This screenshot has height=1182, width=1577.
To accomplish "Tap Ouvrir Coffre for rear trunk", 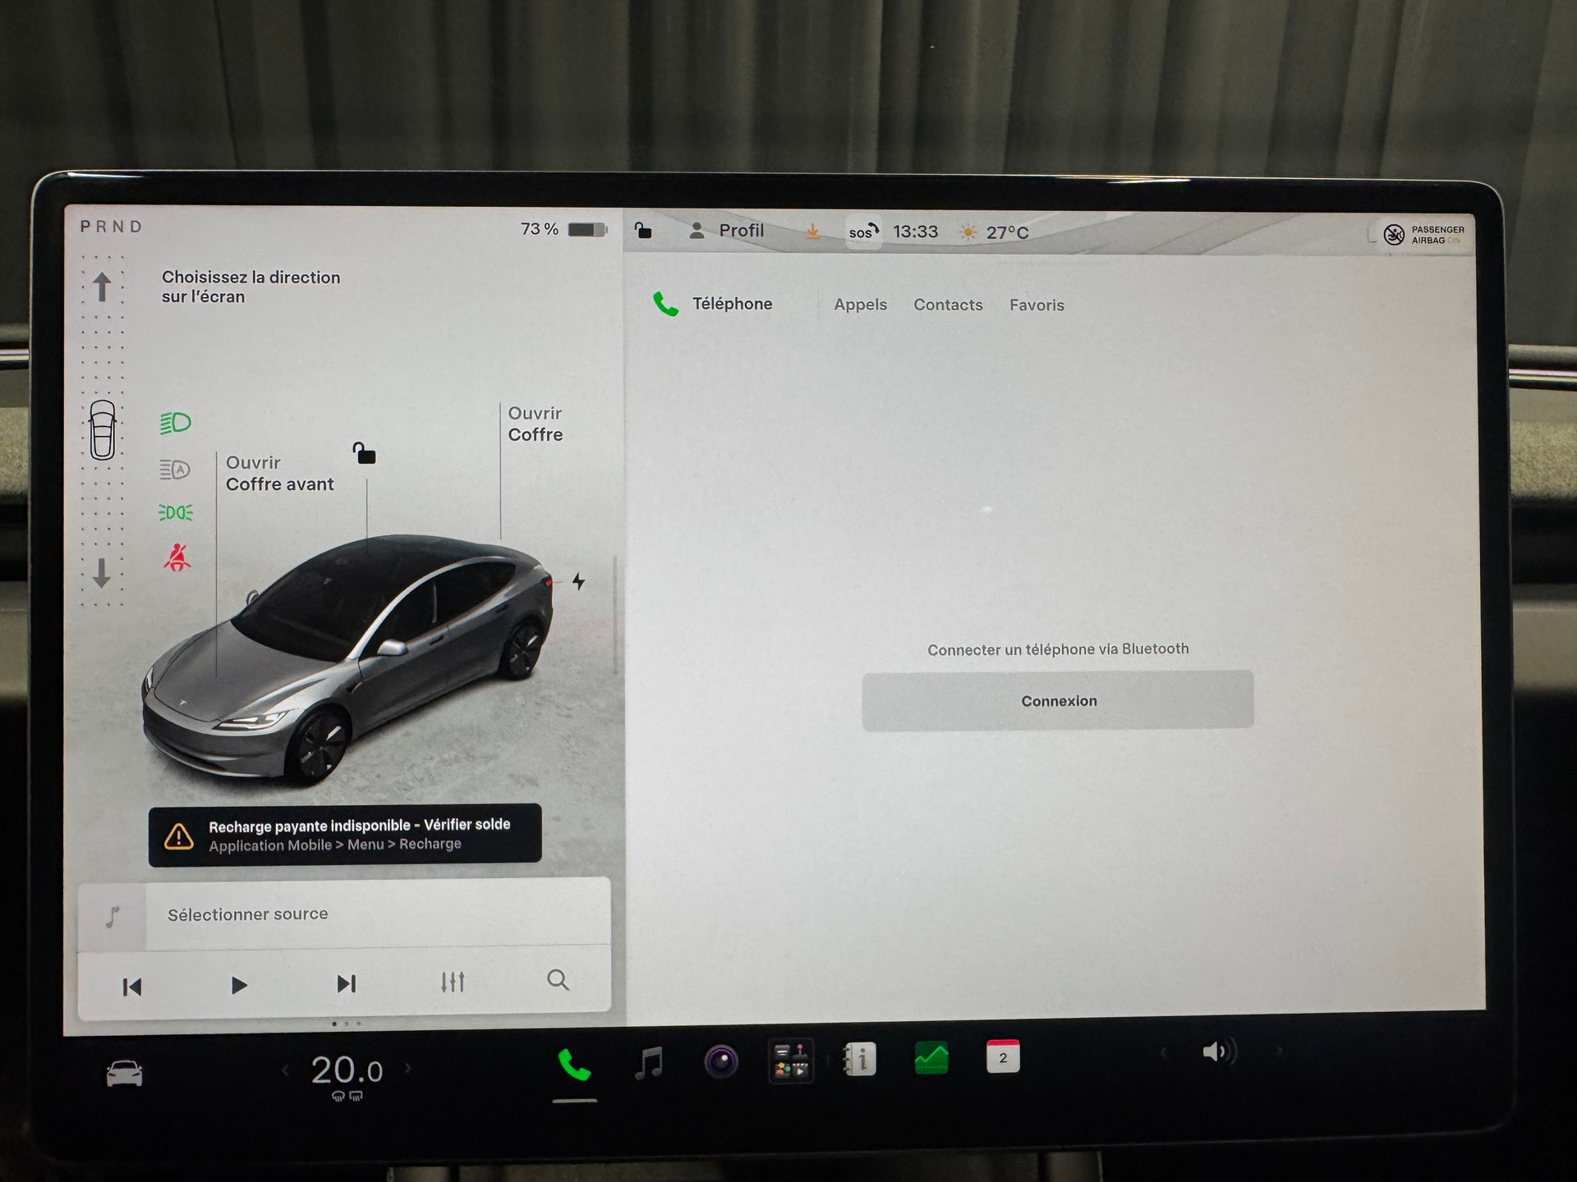I will pos(536,424).
